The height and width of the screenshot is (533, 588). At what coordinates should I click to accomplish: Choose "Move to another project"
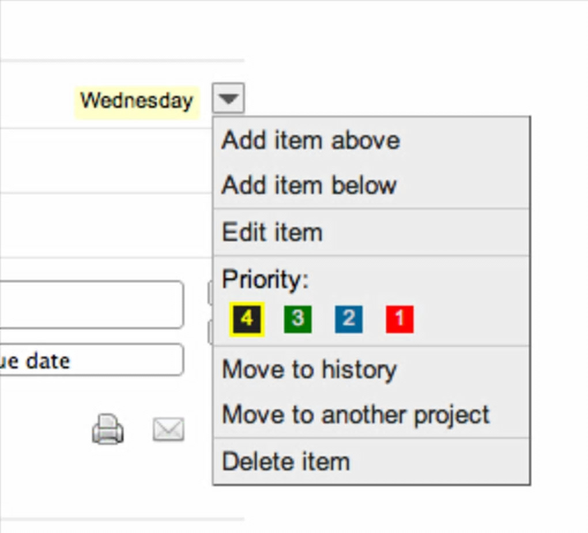pyautogui.click(x=356, y=414)
